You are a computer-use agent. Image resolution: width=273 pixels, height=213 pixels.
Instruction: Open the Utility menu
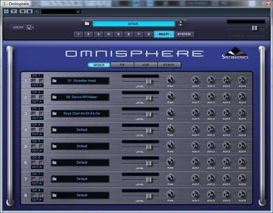coord(22,28)
